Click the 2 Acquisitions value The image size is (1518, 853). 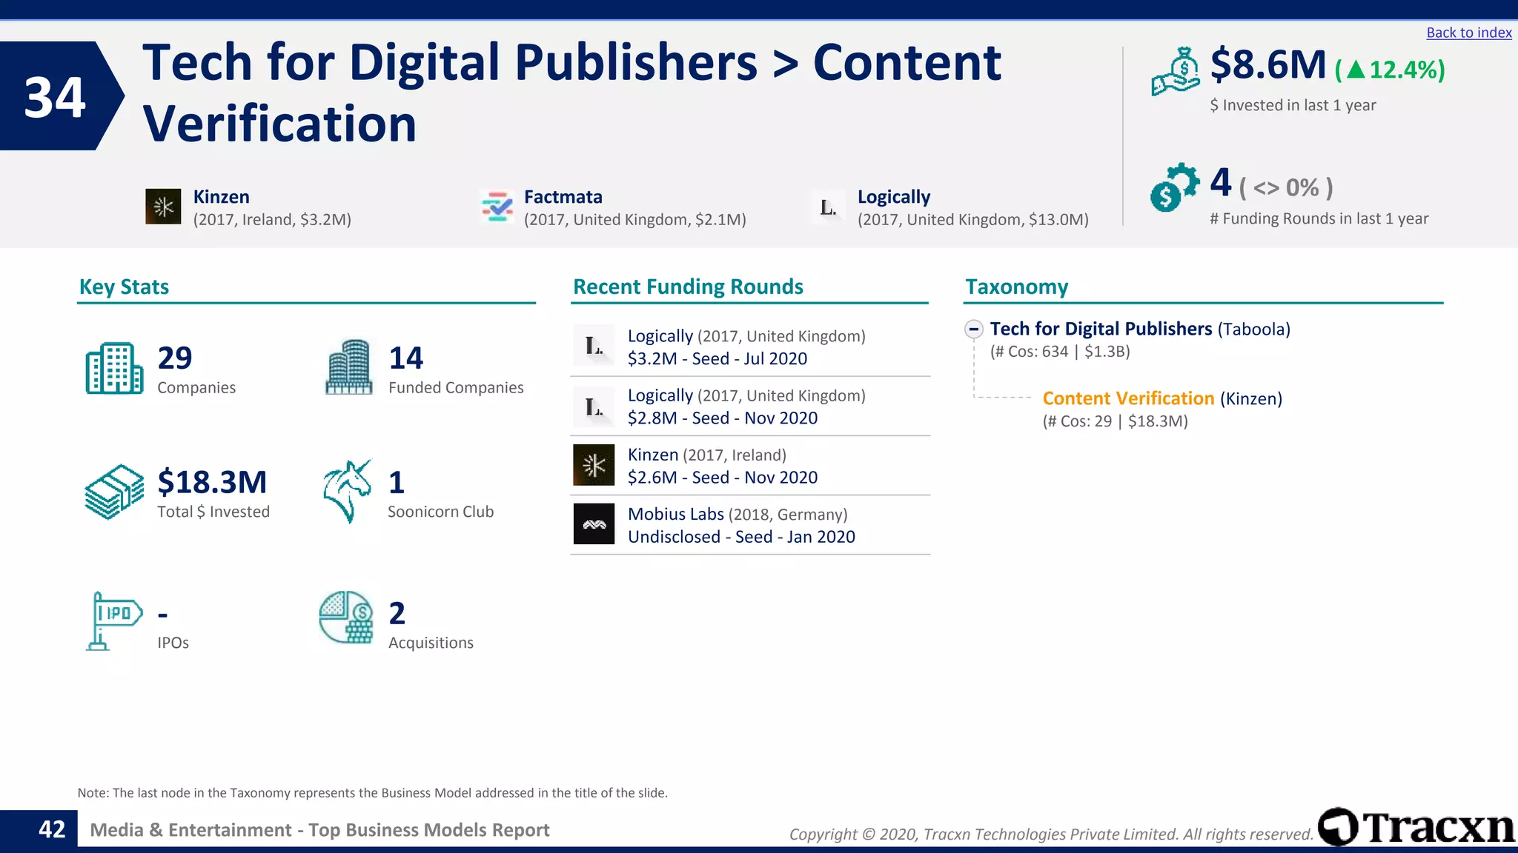tap(397, 613)
